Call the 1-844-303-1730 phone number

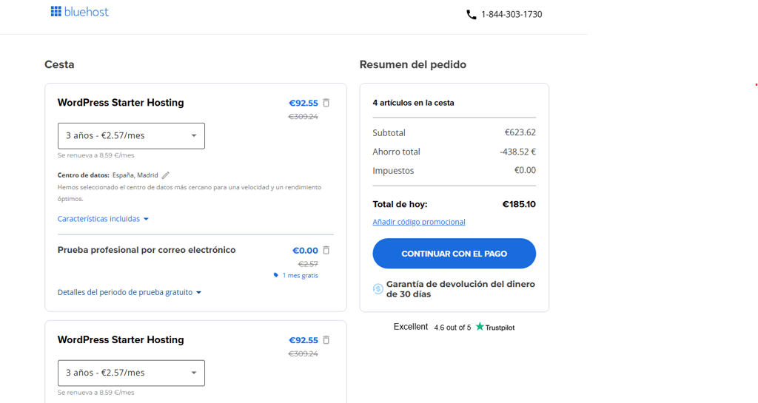click(512, 15)
